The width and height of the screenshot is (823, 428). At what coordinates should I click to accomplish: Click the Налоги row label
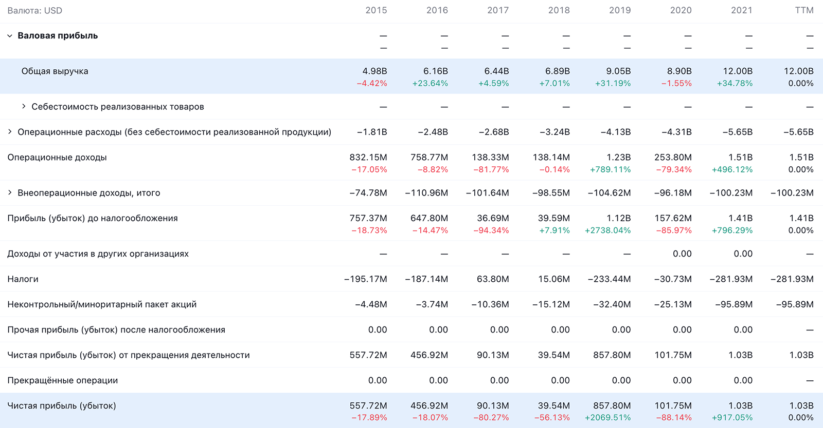[x=23, y=279]
